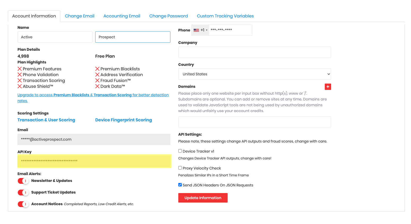Open the Accounting Email tab
411x224 pixels.
[122, 16]
